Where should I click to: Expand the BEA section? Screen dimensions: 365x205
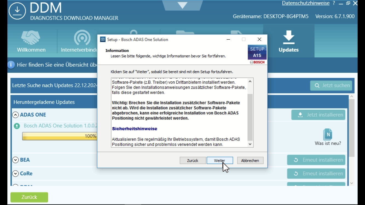pyautogui.click(x=16, y=160)
